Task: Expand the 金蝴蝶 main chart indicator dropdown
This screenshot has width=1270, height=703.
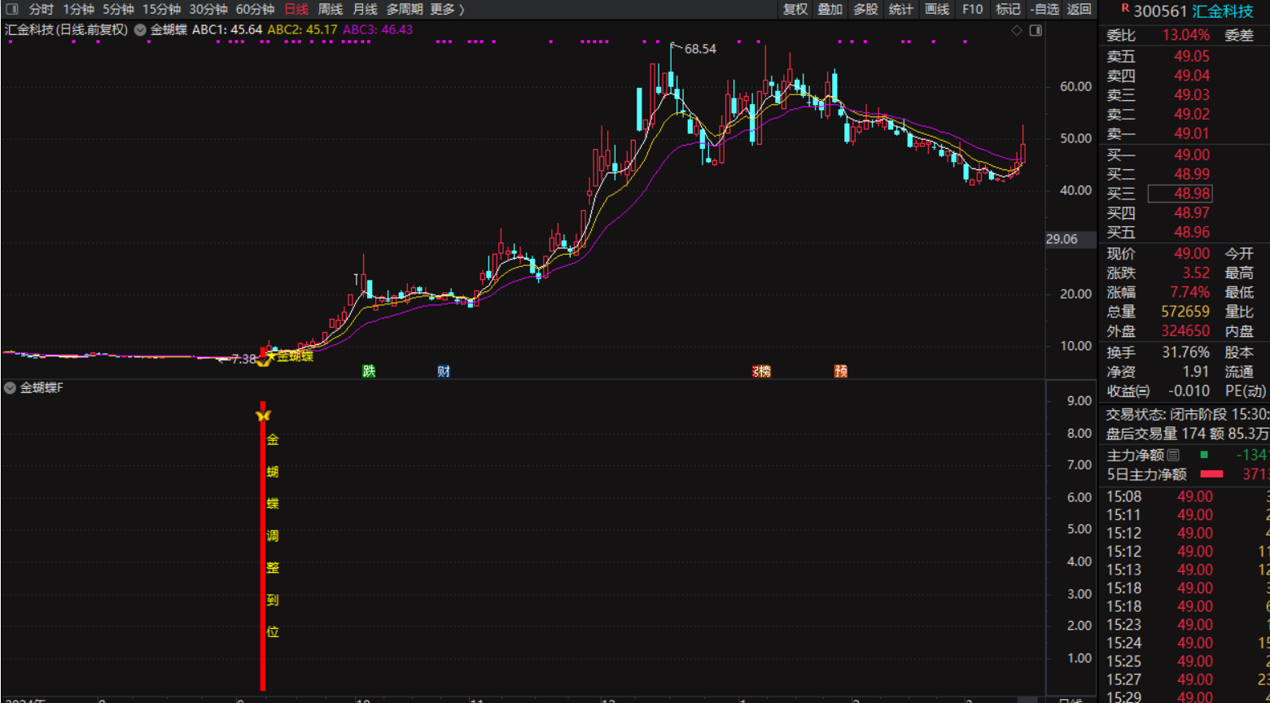Action: (140, 30)
